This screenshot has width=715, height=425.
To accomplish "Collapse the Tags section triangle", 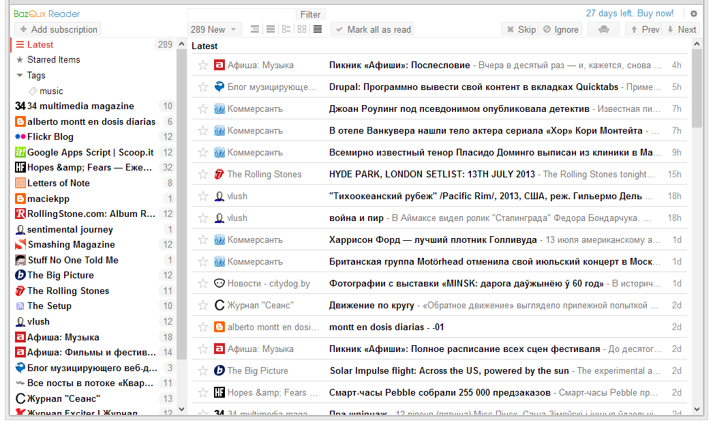I will coord(20,75).
